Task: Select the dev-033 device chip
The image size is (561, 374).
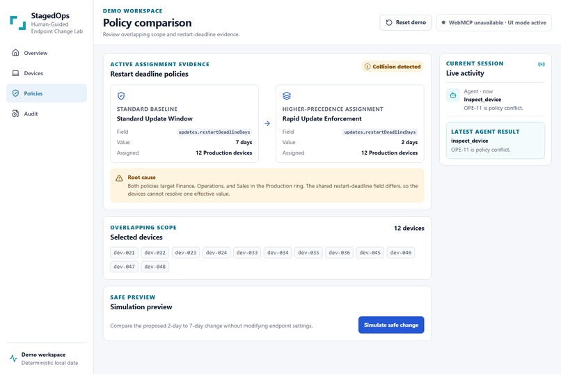Action: [247, 253]
